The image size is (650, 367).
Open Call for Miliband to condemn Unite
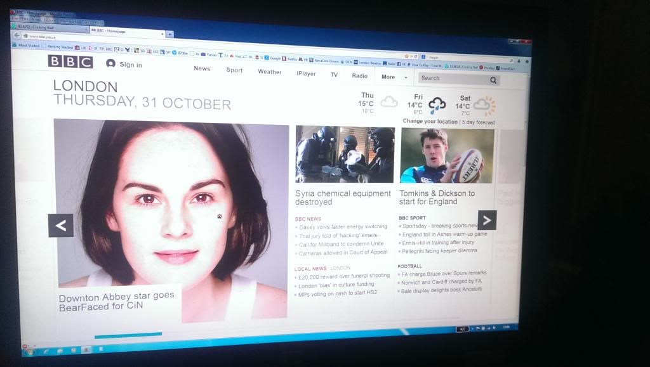pyautogui.click(x=341, y=244)
